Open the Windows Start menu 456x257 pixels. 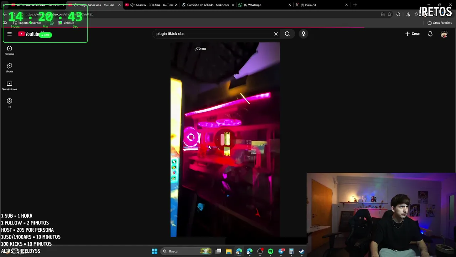(x=154, y=251)
